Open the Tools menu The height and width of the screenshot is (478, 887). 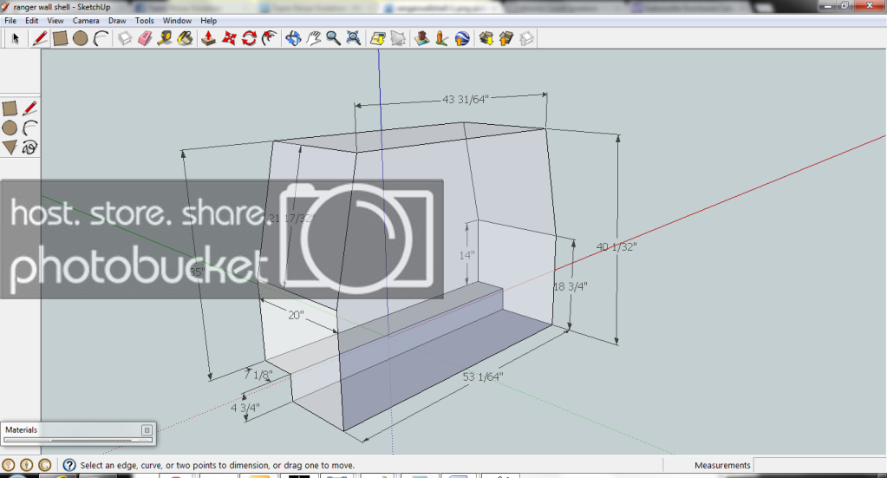pyautogui.click(x=144, y=20)
